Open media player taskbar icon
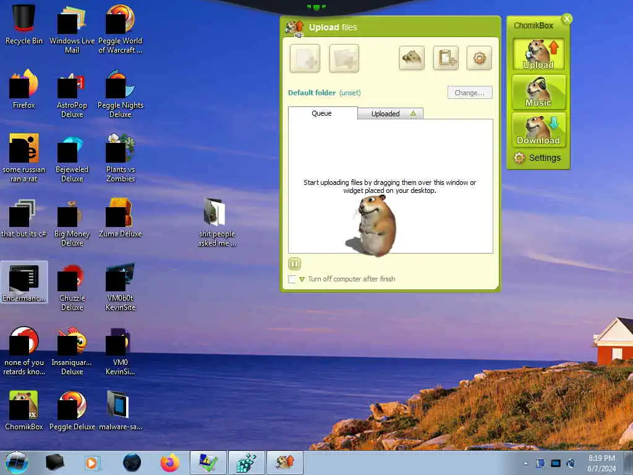The image size is (633, 475). [93, 463]
